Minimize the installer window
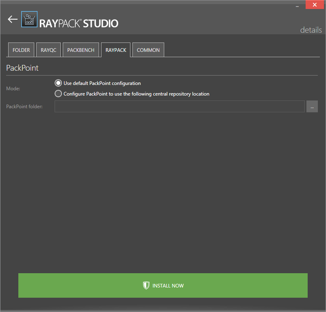 point(296,5)
